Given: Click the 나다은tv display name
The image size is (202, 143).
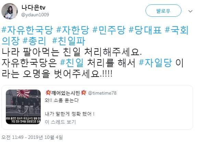Looking at the screenshot, I should [x=33, y=7].
